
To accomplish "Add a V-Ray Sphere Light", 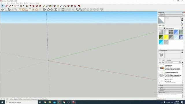I will pos(23,10).
